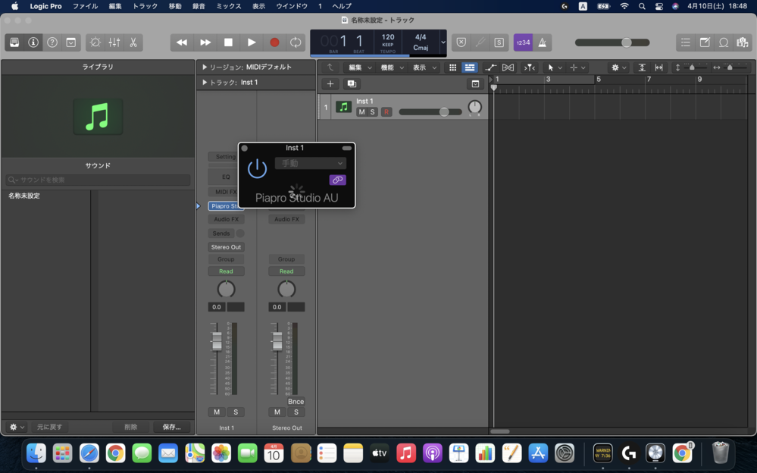Solo the Inst 1 channel strip

click(236, 412)
